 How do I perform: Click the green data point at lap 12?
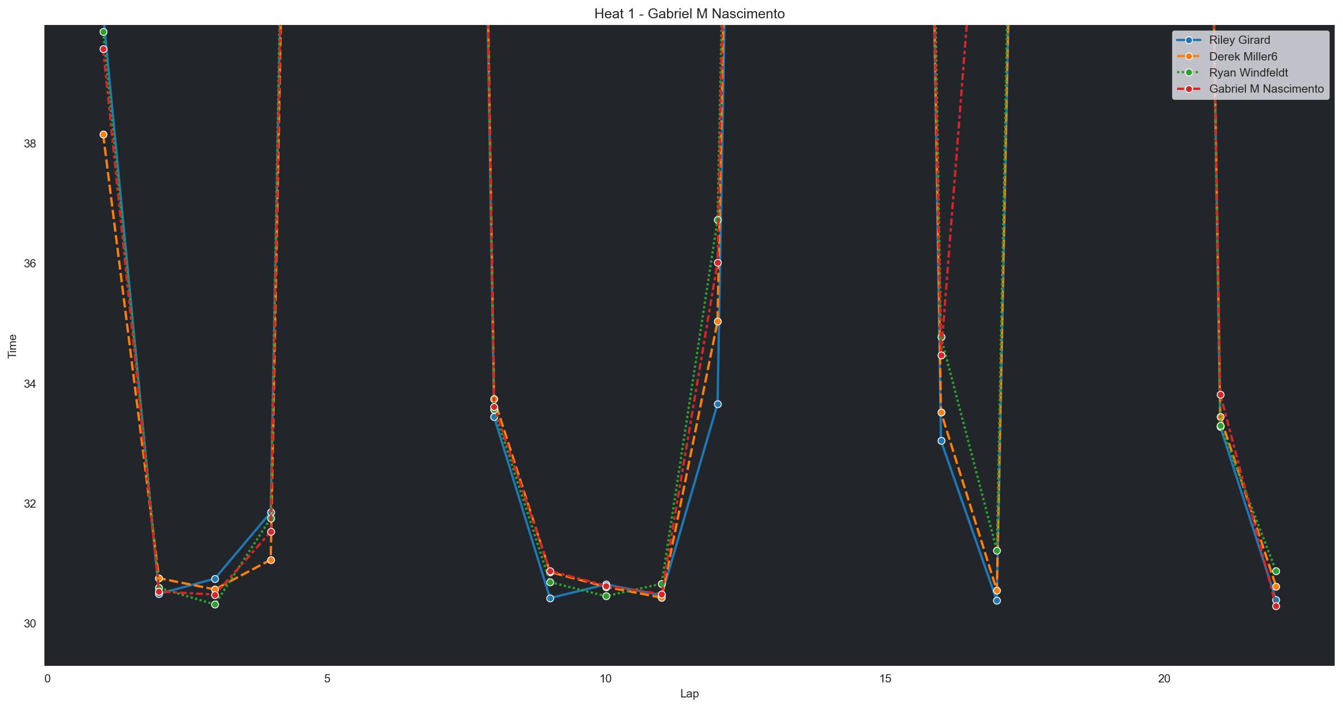718,220
